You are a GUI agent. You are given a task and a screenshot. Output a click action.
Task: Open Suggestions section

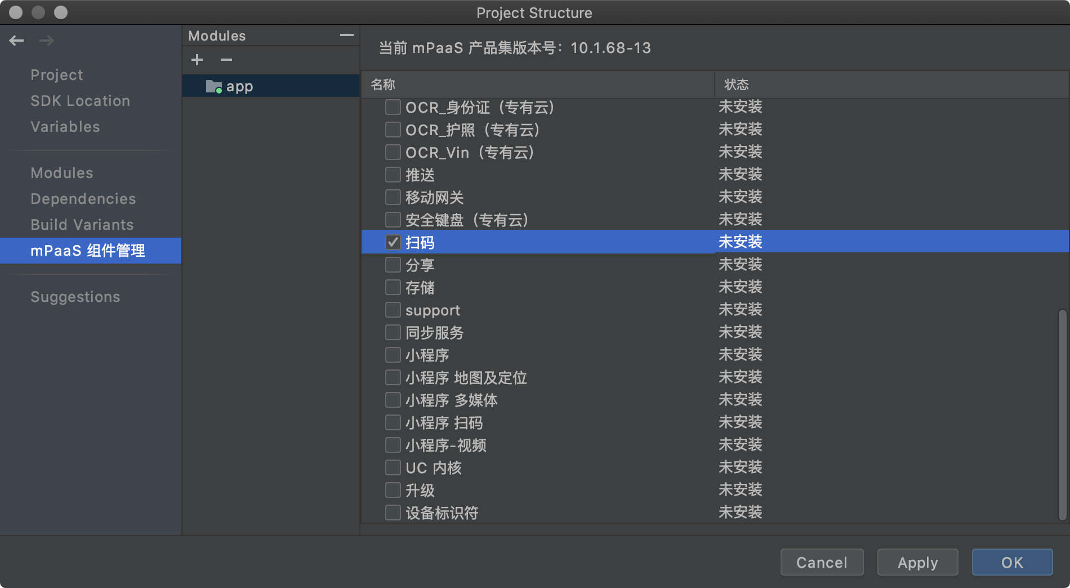point(75,297)
